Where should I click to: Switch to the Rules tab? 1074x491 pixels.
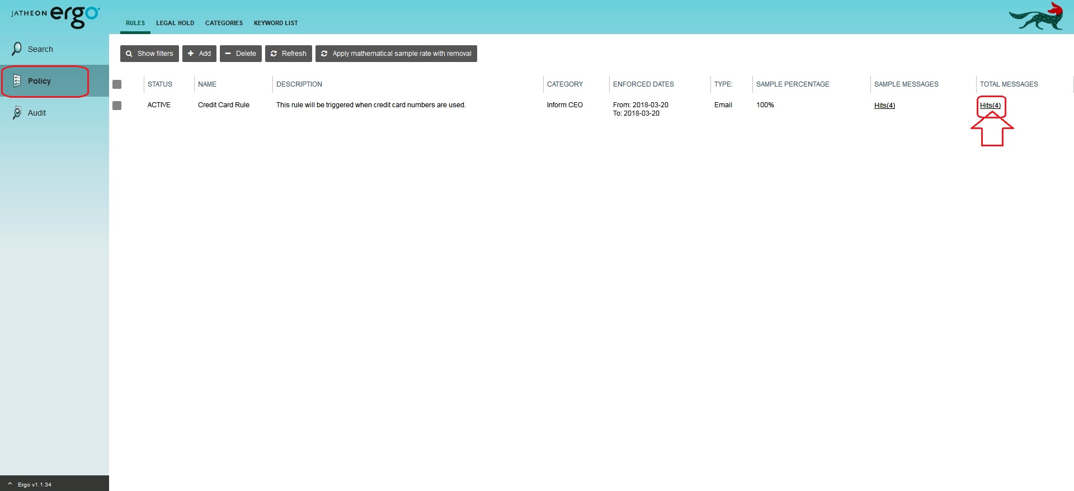click(135, 23)
